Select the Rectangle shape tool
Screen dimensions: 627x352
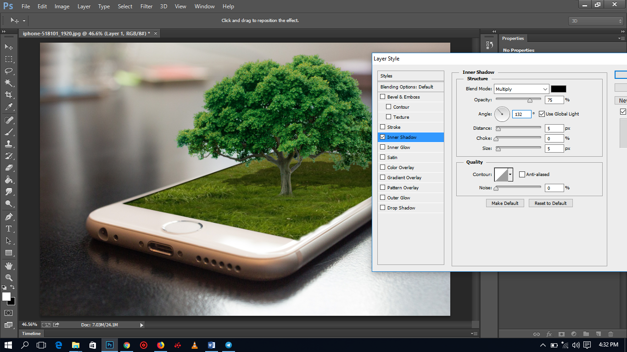click(x=9, y=253)
